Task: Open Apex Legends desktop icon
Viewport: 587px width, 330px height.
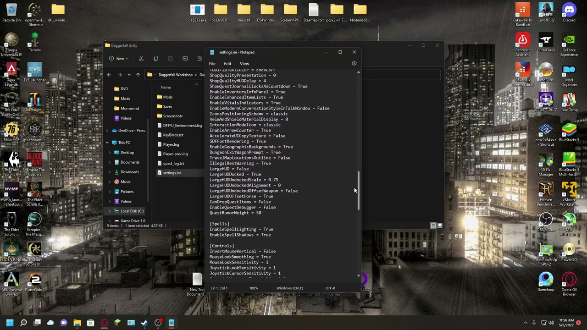Action: click(11, 75)
